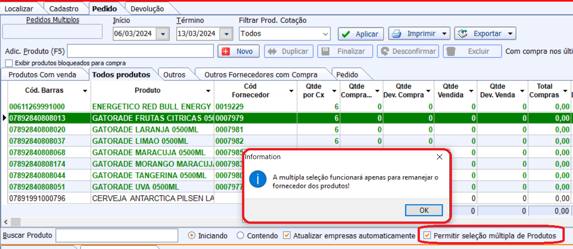
Task: Click the Buscar Produto search field
Action: [116, 235]
